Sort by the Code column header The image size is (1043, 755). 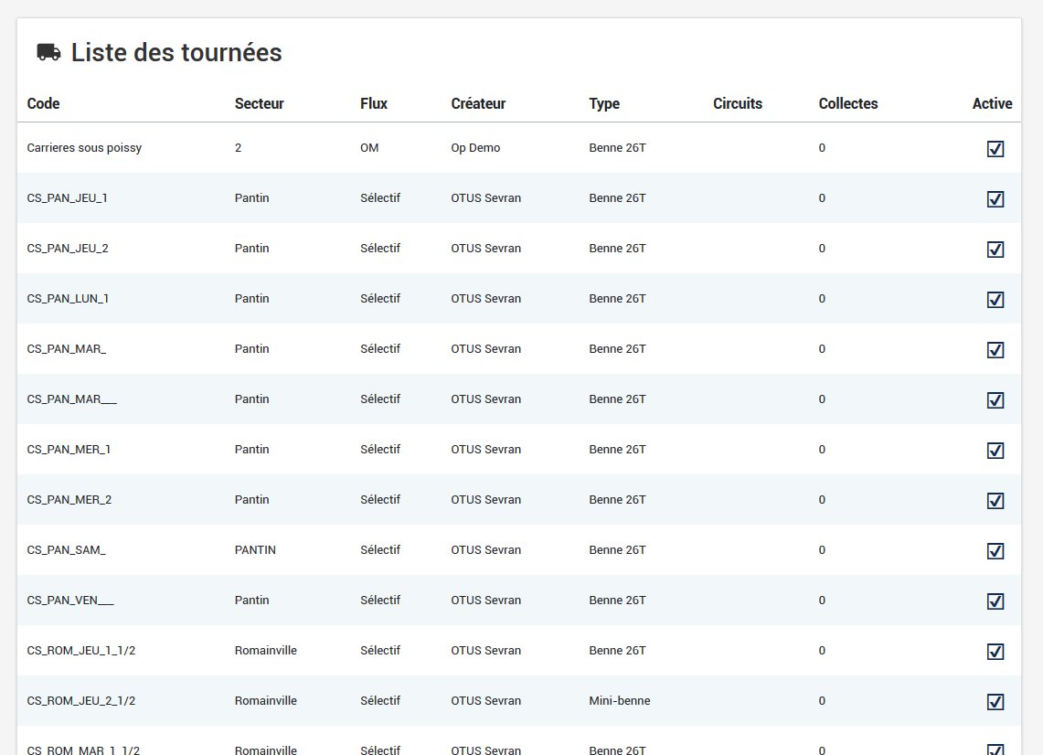coord(44,104)
